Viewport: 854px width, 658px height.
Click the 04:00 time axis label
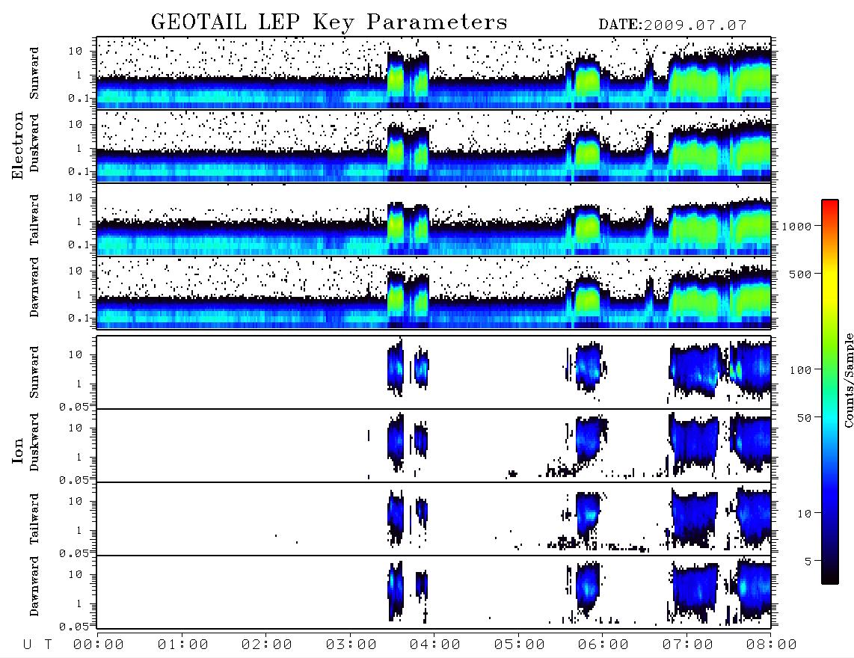(x=434, y=645)
